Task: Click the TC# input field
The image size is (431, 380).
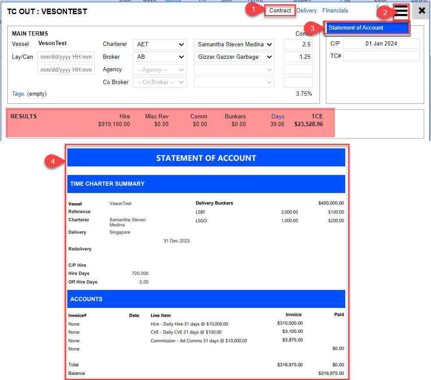Action: (381, 56)
